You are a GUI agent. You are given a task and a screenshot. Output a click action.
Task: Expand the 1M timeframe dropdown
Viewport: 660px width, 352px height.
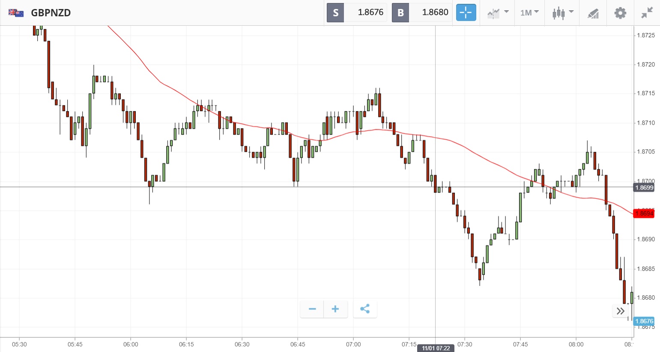pos(529,13)
